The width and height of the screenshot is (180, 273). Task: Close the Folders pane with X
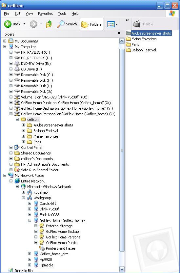119,33
